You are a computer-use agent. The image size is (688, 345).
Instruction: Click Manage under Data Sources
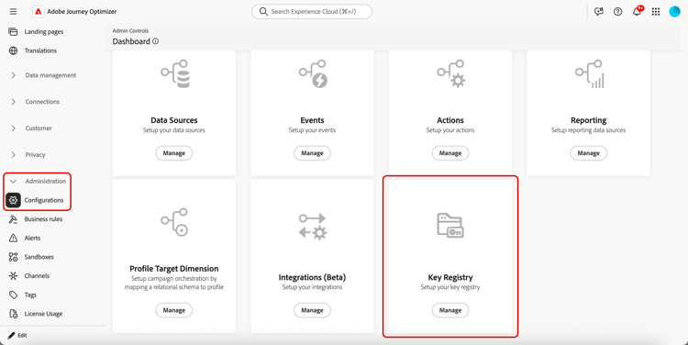[174, 153]
